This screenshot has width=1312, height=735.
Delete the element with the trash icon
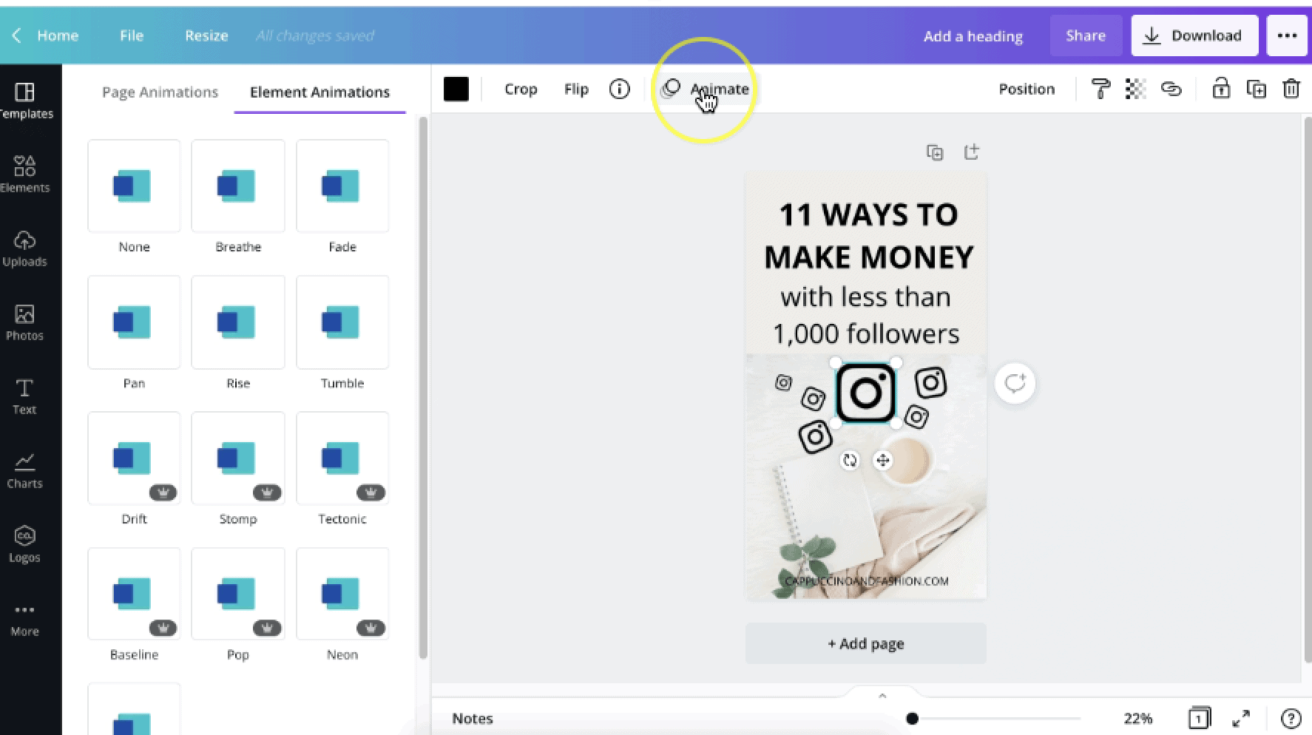pos(1291,89)
